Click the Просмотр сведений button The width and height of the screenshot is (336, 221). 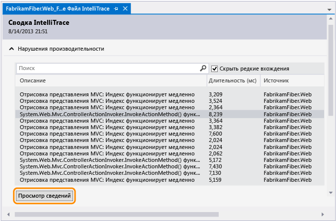point(44,196)
